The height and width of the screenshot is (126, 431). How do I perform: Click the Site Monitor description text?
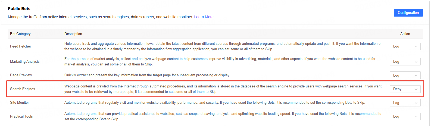pyautogui.click(x=214, y=103)
